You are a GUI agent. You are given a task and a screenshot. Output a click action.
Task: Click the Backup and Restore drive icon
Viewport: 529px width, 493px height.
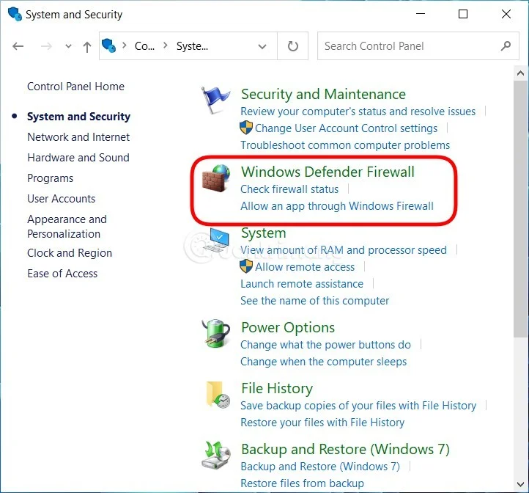tap(216, 455)
